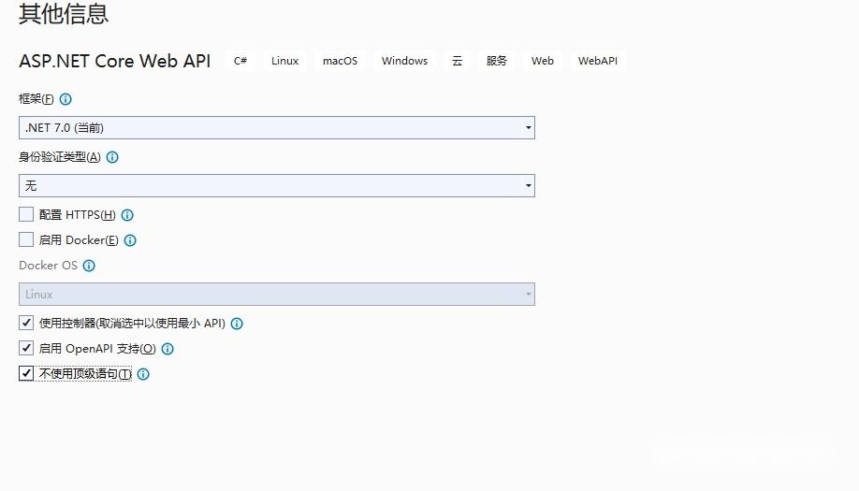The height and width of the screenshot is (491, 859).
Task: Click the info icon next to 框架(F)
Action: pyautogui.click(x=66, y=99)
